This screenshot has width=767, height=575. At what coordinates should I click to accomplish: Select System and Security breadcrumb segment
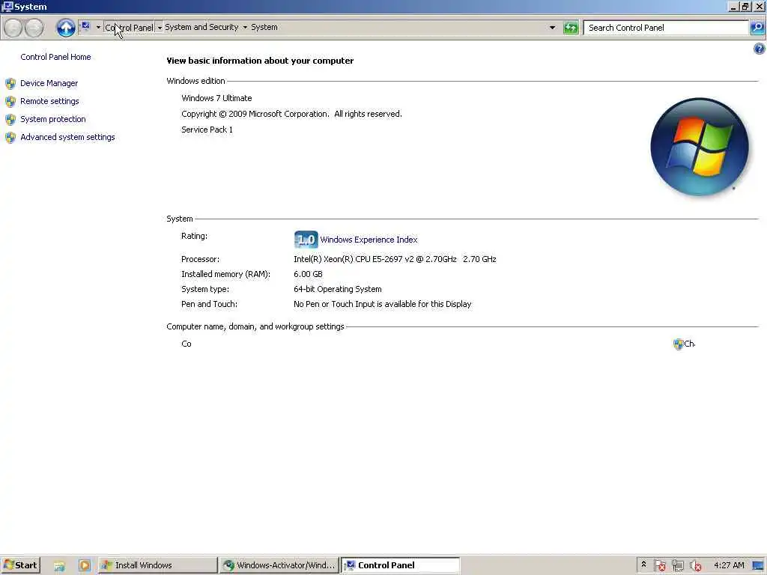[201, 28]
